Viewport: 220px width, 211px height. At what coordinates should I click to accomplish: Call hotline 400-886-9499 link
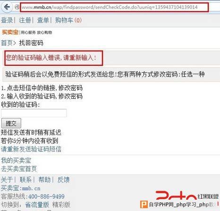pos(46,196)
